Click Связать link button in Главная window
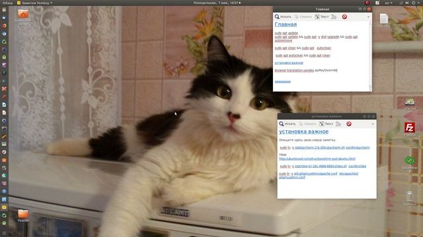 pyautogui.click(x=303, y=16)
